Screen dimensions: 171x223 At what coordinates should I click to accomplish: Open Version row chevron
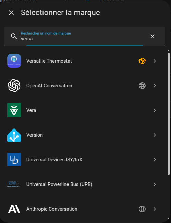point(155,135)
